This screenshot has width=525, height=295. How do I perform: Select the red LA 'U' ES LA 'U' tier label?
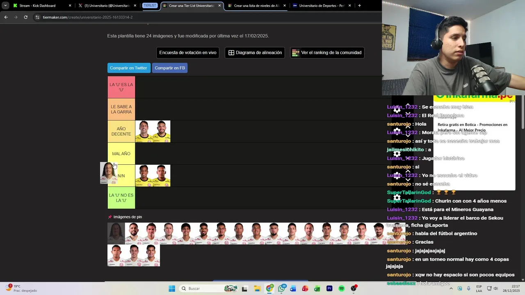point(121,87)
